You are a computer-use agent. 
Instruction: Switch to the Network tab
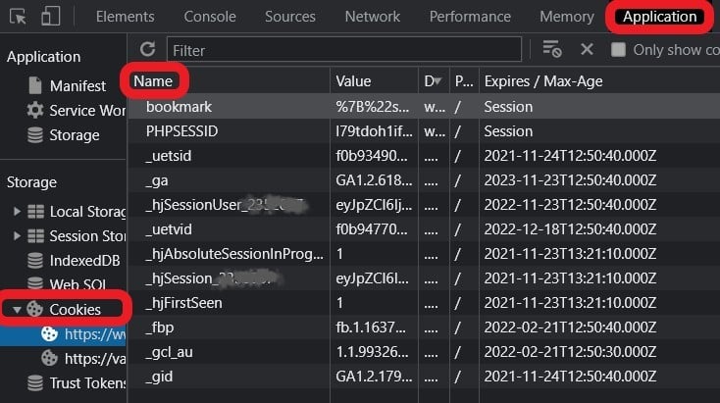pos(373,17)
